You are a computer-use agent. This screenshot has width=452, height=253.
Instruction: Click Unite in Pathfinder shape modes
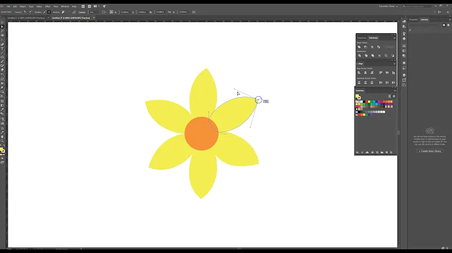[359, 47]
